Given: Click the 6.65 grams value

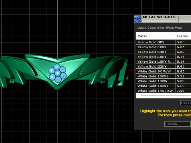Looking at the screenshot, I should click(181, 71).
